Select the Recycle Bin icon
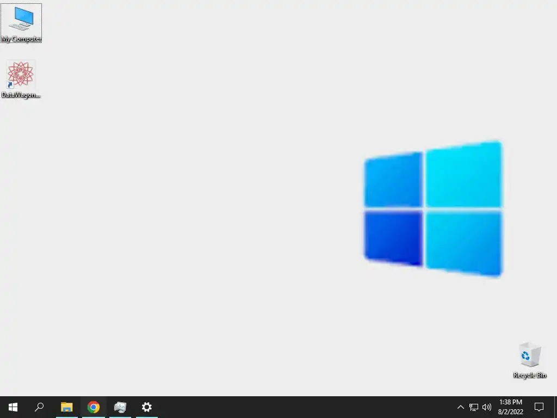The height and width of the screenshot is (418, 557). tap(530, 360)
